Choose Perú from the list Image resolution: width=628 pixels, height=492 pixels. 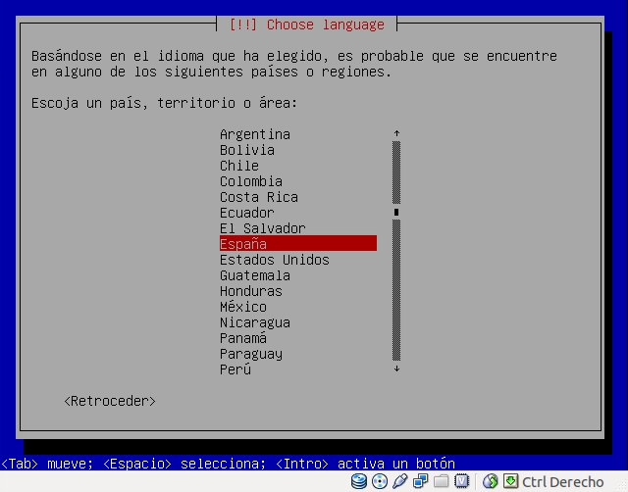point(298,369)
